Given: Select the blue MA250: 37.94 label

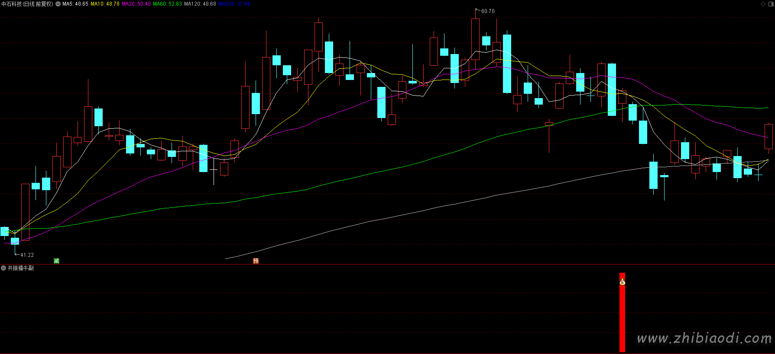Looking at the screenshot, I should (234, 4).
